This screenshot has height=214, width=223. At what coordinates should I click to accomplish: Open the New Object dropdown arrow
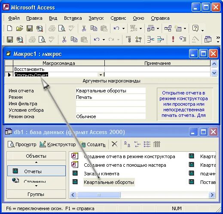click(x=185, y=28)
